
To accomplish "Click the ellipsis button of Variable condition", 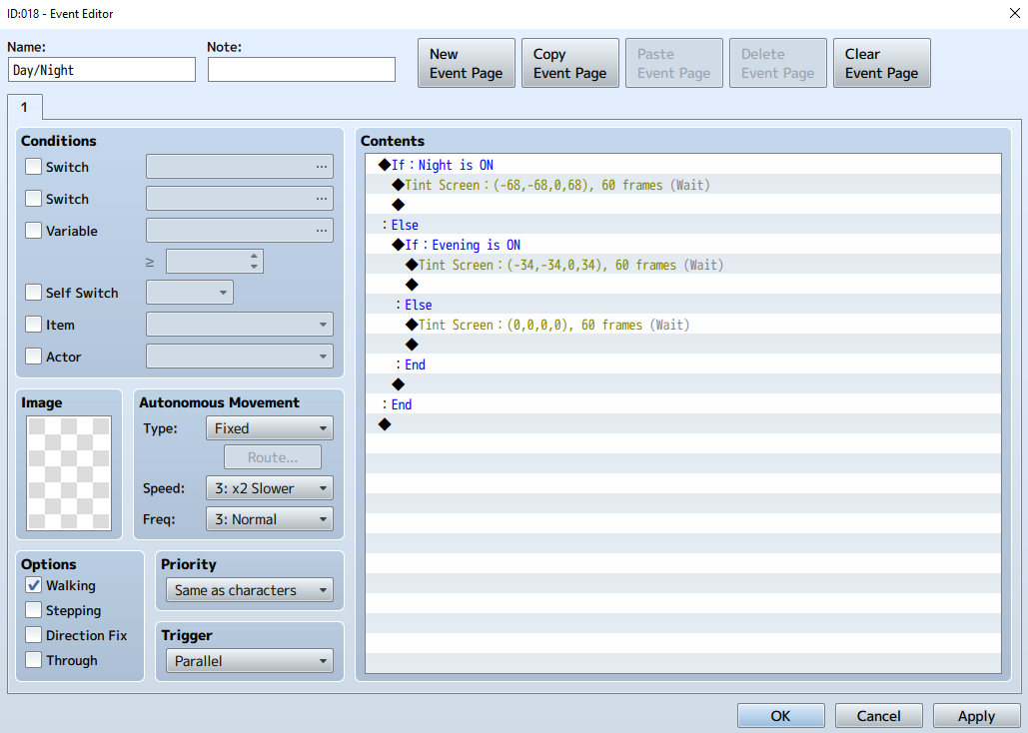I will [322, 230].
